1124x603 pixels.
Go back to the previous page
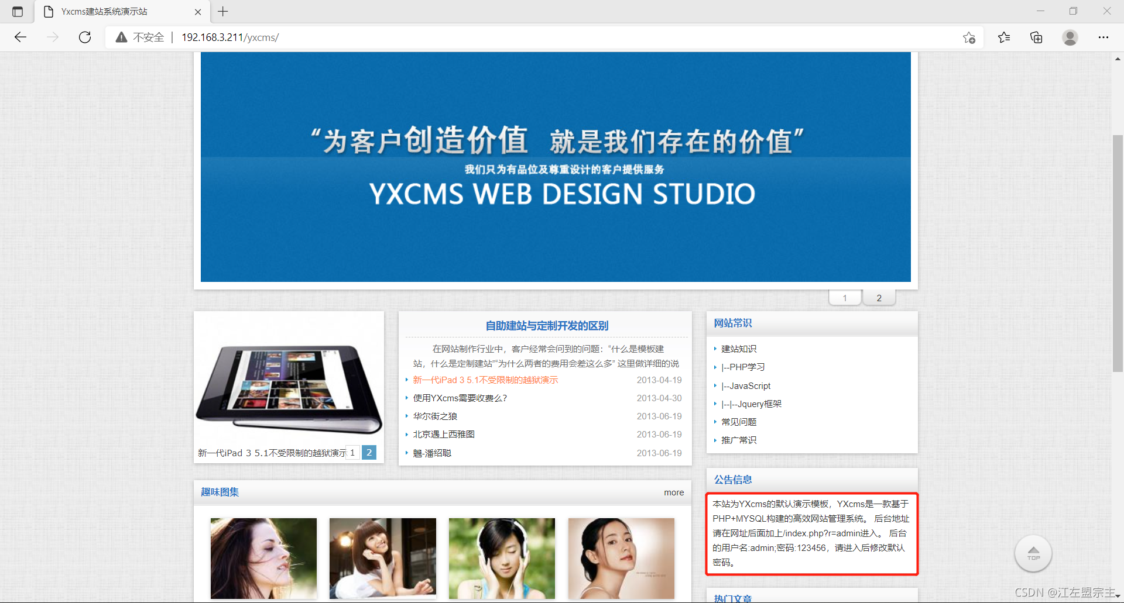coord(20,37)
